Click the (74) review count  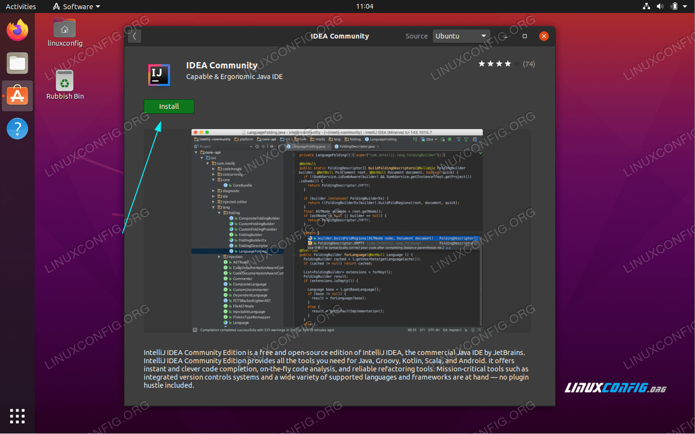pyautogui.click(x=529, y=64)
